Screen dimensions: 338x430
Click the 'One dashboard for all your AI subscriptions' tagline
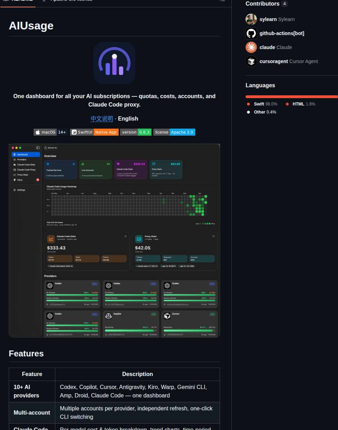[114, 100]
